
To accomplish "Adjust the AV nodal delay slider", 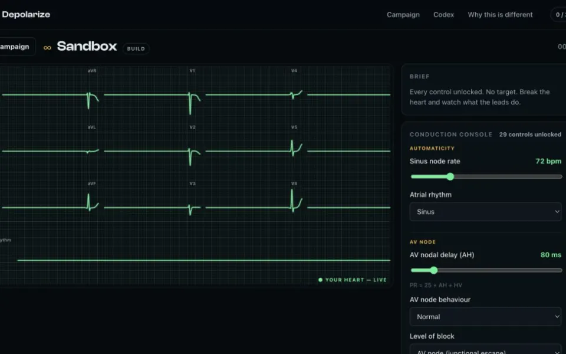I will [486, 270].
